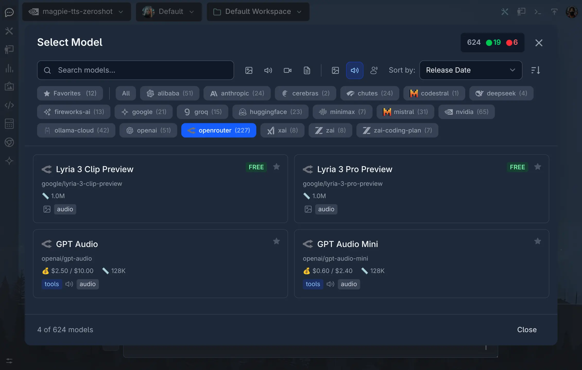Focus the Search models input field
The image size is (582, 370).
pos(135,70)
